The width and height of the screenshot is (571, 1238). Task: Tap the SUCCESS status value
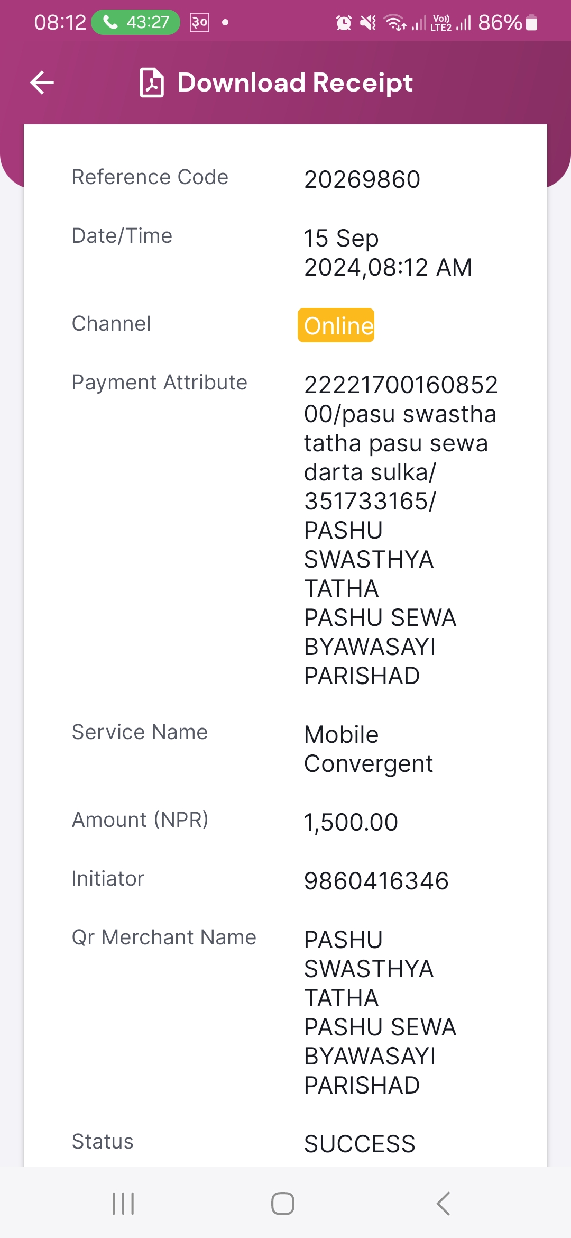[x=360, y=1144]
